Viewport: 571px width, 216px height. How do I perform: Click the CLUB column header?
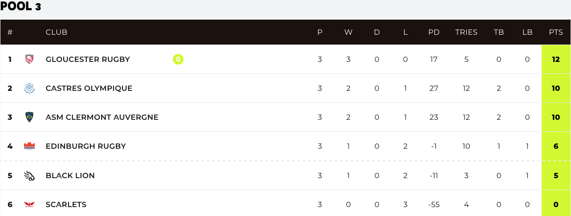(x=57, y=33)
